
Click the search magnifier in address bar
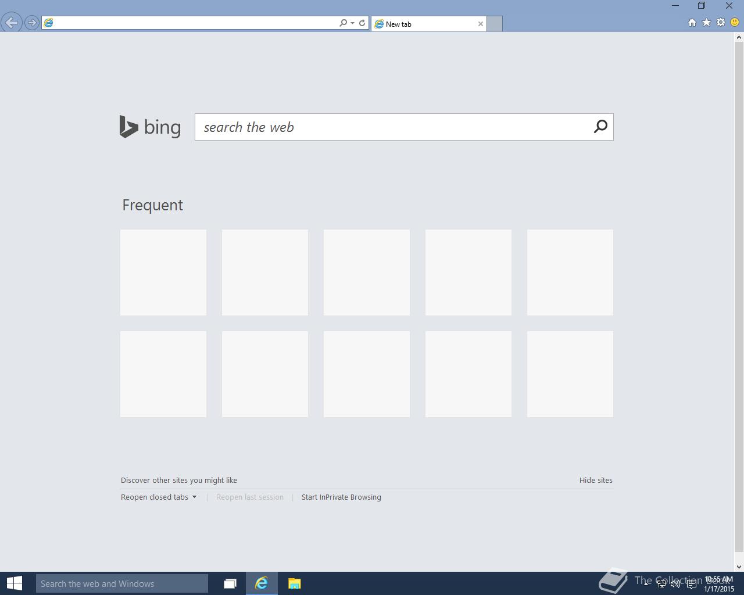click(x=343, y=23)
